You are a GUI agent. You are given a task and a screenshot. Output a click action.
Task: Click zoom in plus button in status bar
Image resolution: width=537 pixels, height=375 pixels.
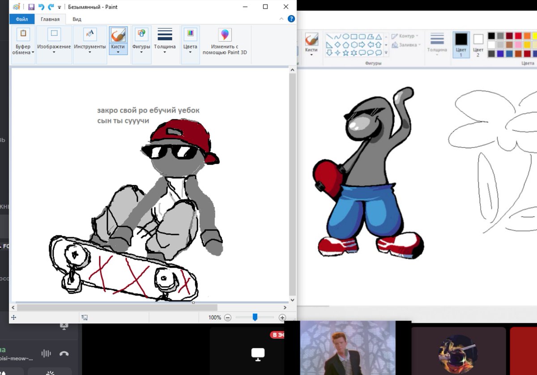282,317
